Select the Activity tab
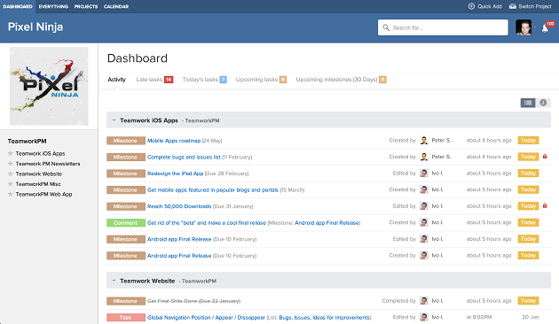This screenshot has height=324, width=559. point(117,80)
